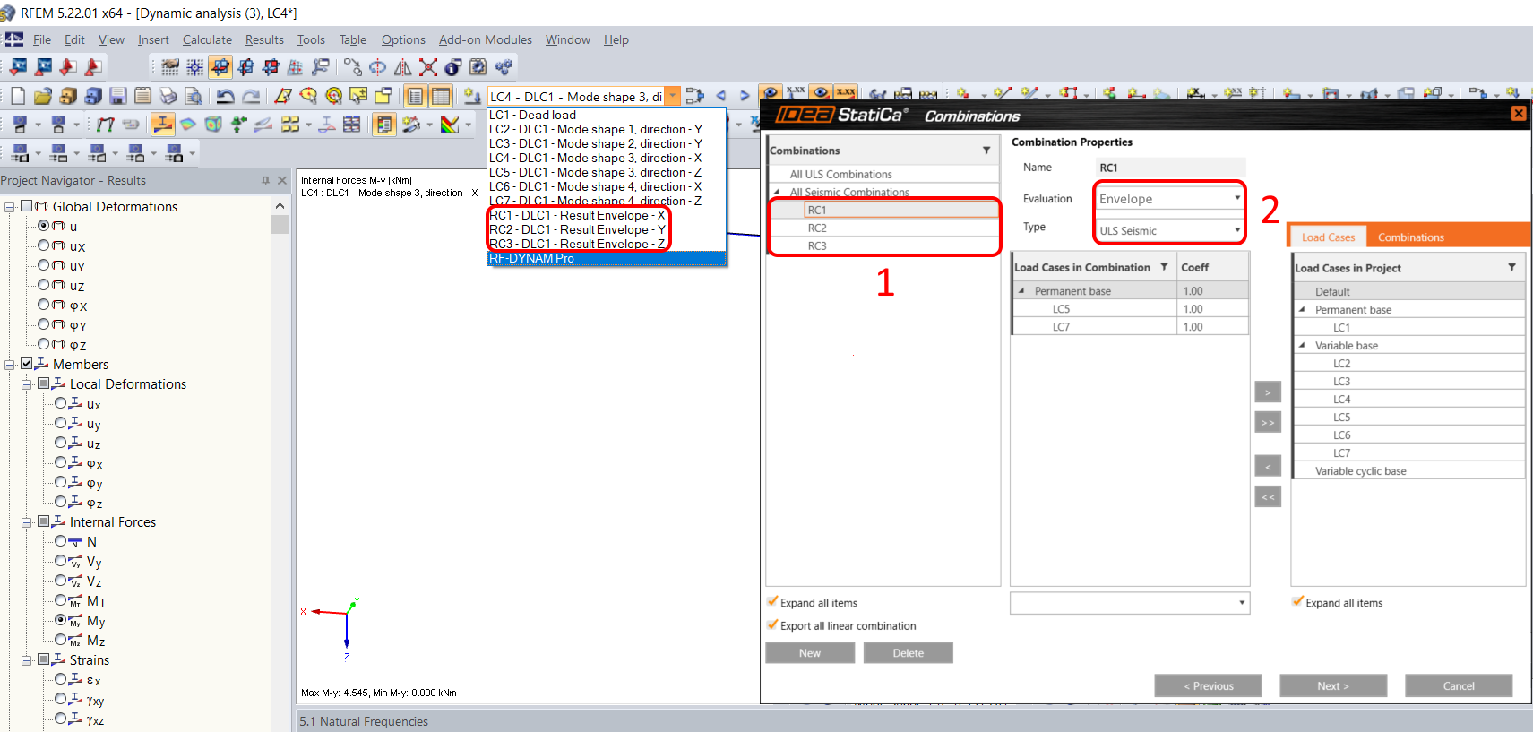Collapse All Seismic Combinations group
Screen dimensions: 1533x732
[x=777, y=192]
